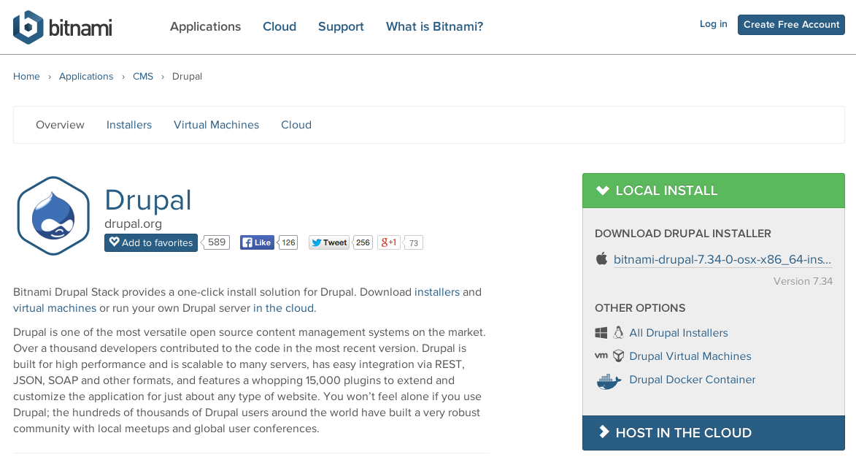The image size is (856, 460).
Task: Click the 'Other Options' heading
Action: click(x=640, y=308)
